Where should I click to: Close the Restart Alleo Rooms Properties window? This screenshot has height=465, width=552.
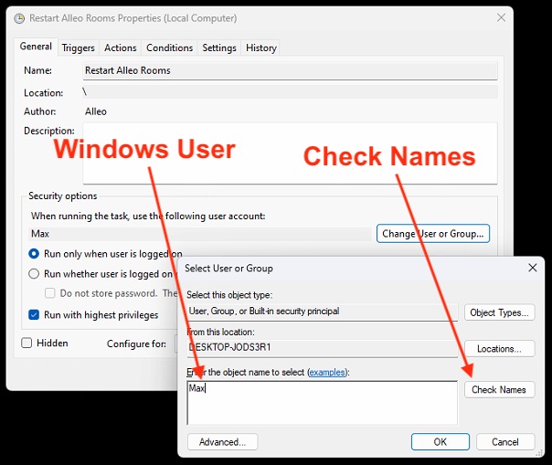coord(501,17)
